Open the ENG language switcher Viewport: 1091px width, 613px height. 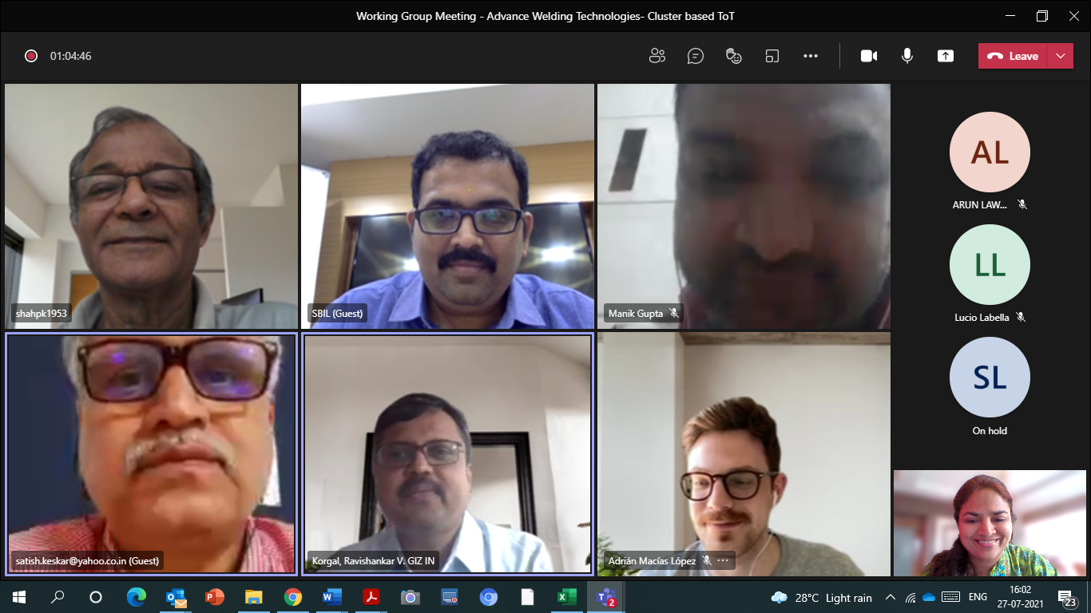click(x=978, y=597)
